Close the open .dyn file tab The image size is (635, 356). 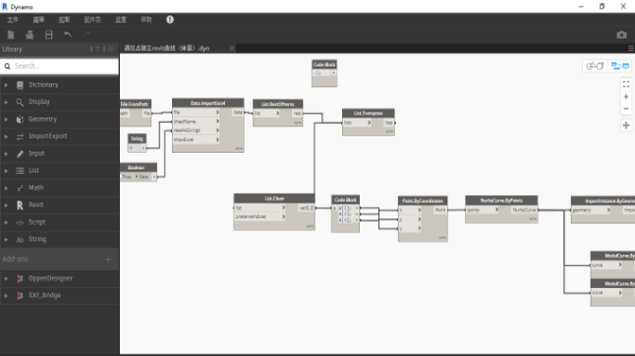click(232, 48)
